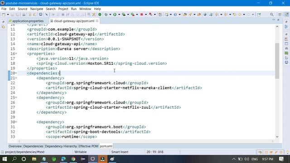Click the taskbar search magnifier
This screenshot has height=163, width=290.
(14, 159)
